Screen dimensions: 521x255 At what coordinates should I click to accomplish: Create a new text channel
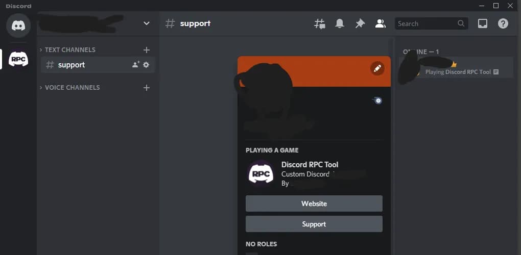tap(147, 50)
